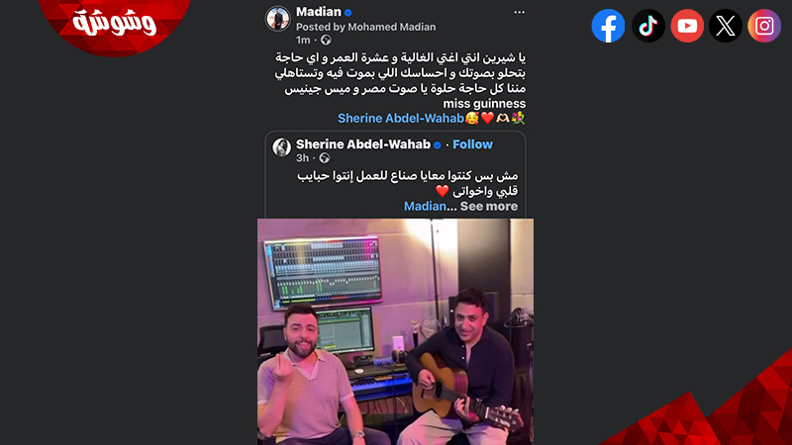Open the Instagram icon
This screenshot has width=792, height=445.
764,26
